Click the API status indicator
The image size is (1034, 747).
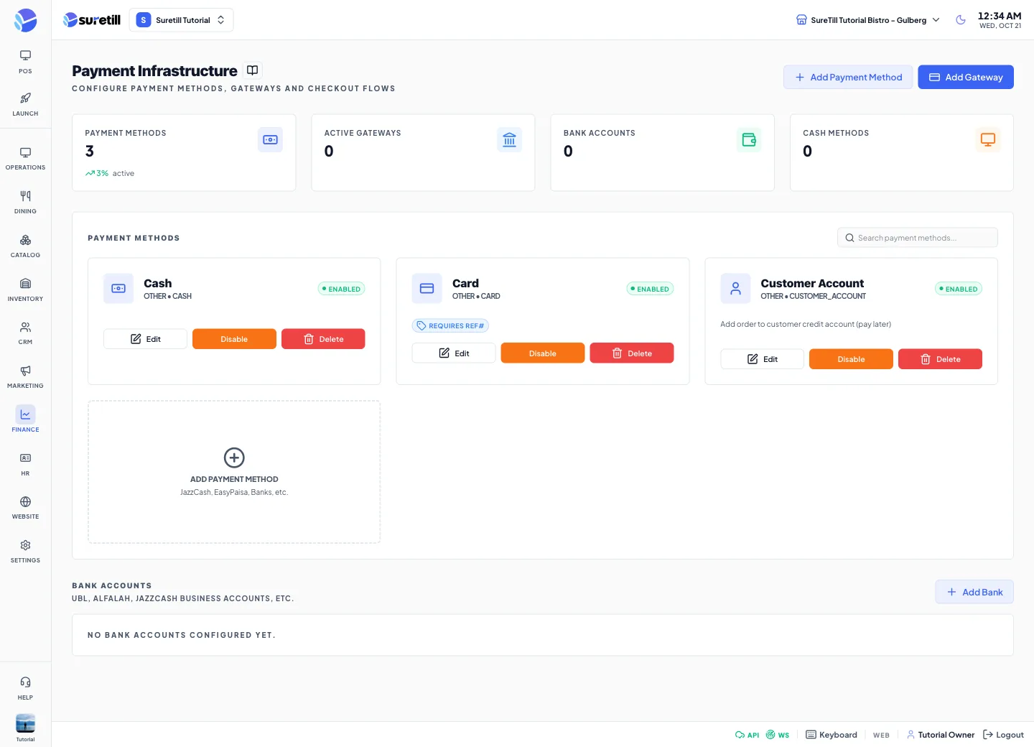[747, 735]
